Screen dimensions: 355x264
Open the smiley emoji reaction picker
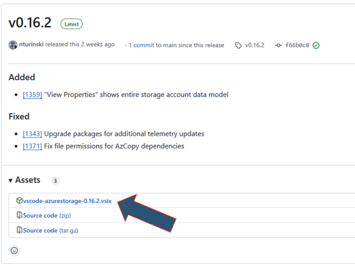[14, 251]
